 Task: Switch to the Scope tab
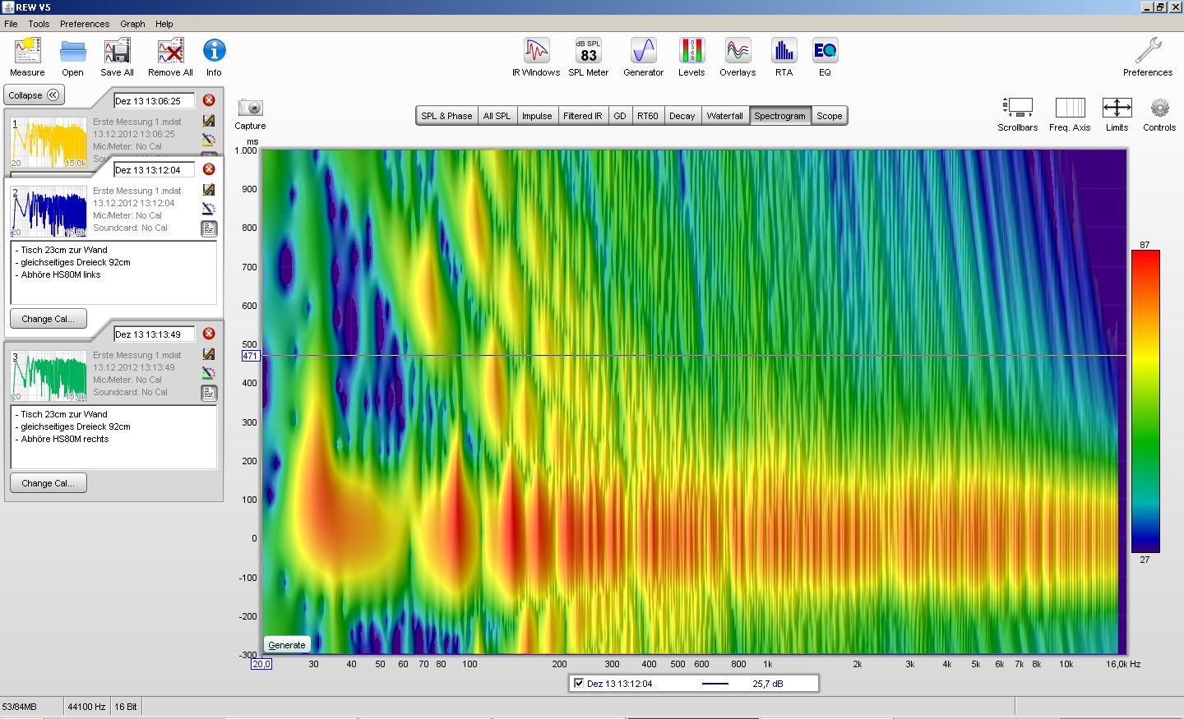(829, 116)
